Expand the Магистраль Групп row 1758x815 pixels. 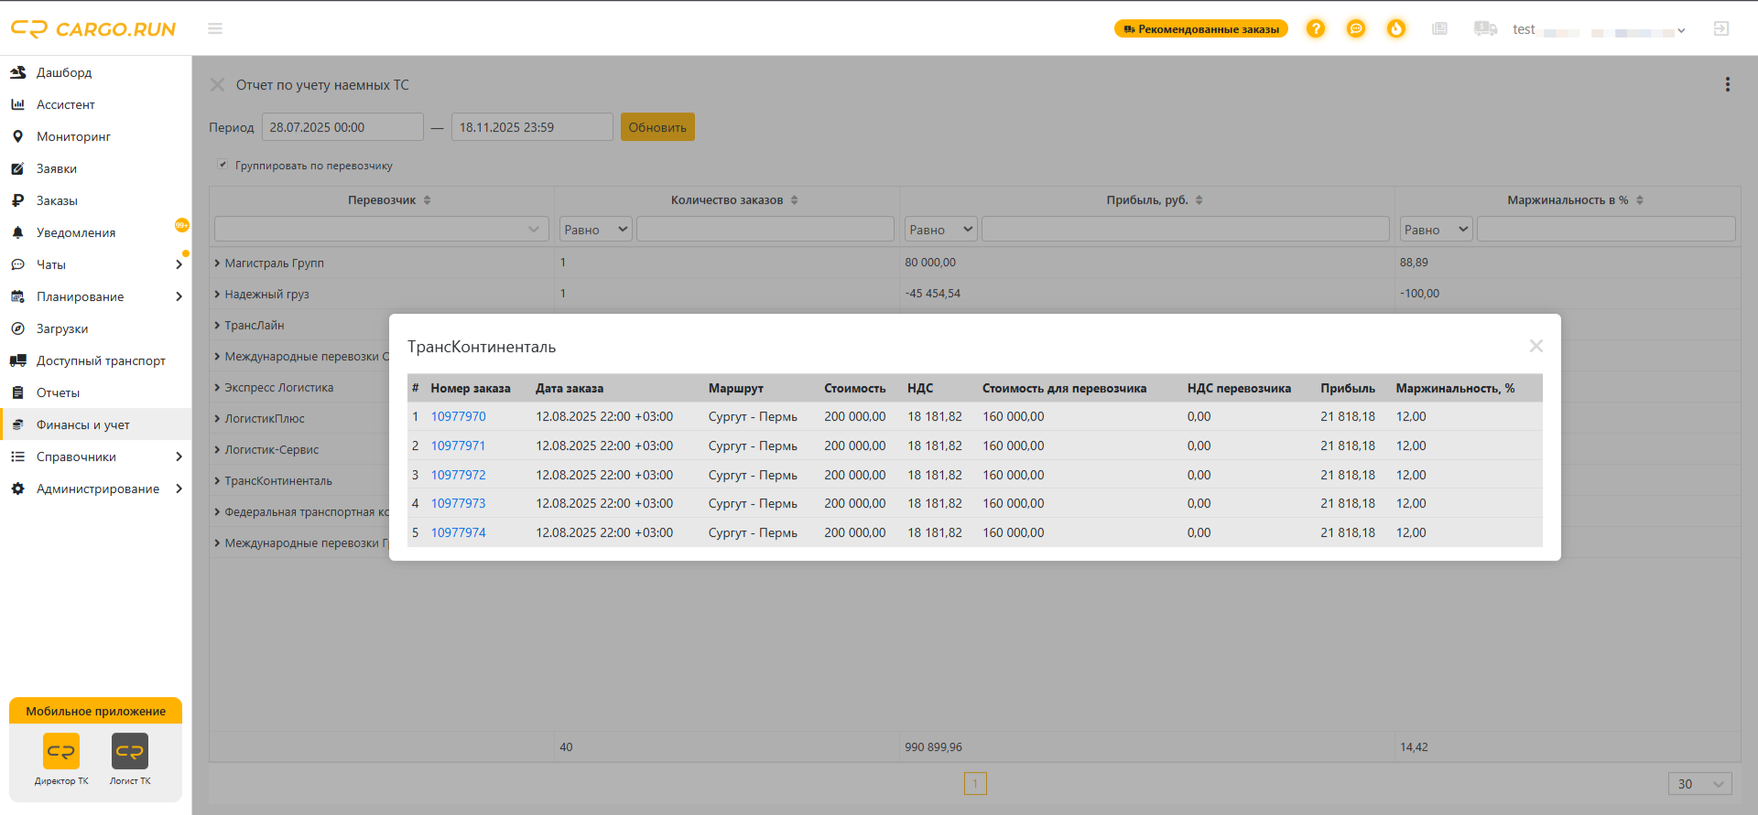tap(218, 263)
